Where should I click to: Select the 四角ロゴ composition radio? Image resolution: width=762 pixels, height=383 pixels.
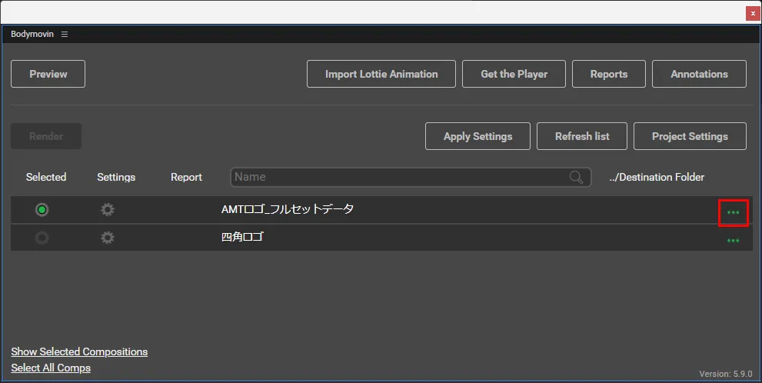[x=42, y=238]
